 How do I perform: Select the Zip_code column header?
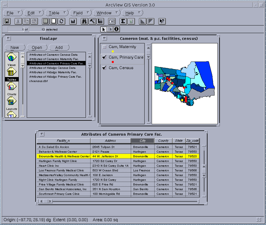[193, 141]
